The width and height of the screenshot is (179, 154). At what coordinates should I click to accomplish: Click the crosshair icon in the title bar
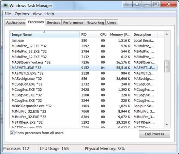tap(128, 4)
